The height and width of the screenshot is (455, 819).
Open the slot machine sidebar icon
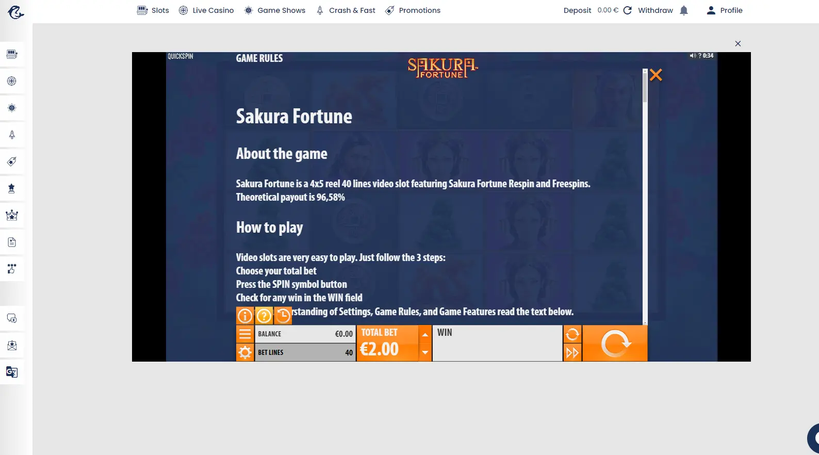12,54
